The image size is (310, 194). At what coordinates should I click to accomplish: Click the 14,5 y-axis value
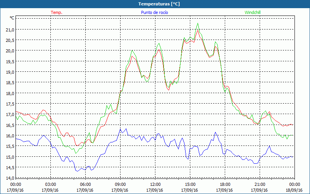(10, 168)
